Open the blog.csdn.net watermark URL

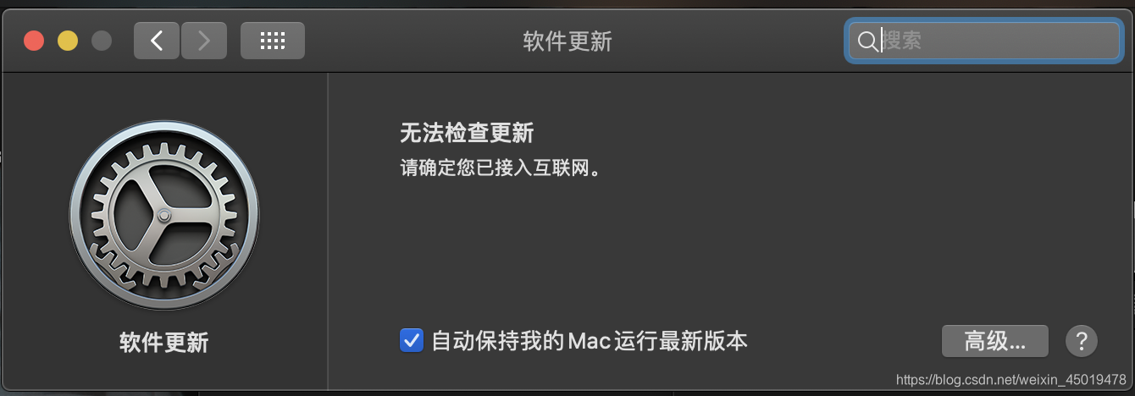[x=1011, y=381]
